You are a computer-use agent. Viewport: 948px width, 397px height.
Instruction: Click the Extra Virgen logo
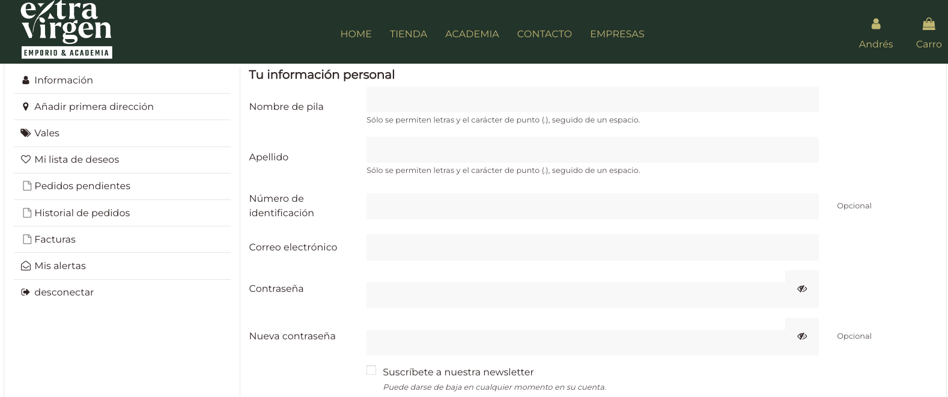[66, 29]
